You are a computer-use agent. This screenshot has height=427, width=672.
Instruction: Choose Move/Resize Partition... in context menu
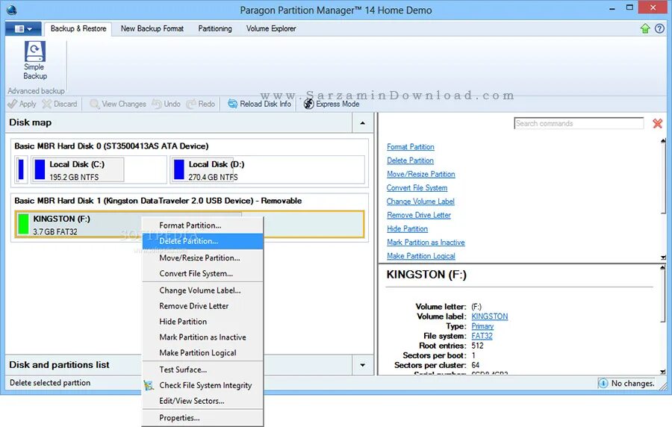tap(202, 258)
